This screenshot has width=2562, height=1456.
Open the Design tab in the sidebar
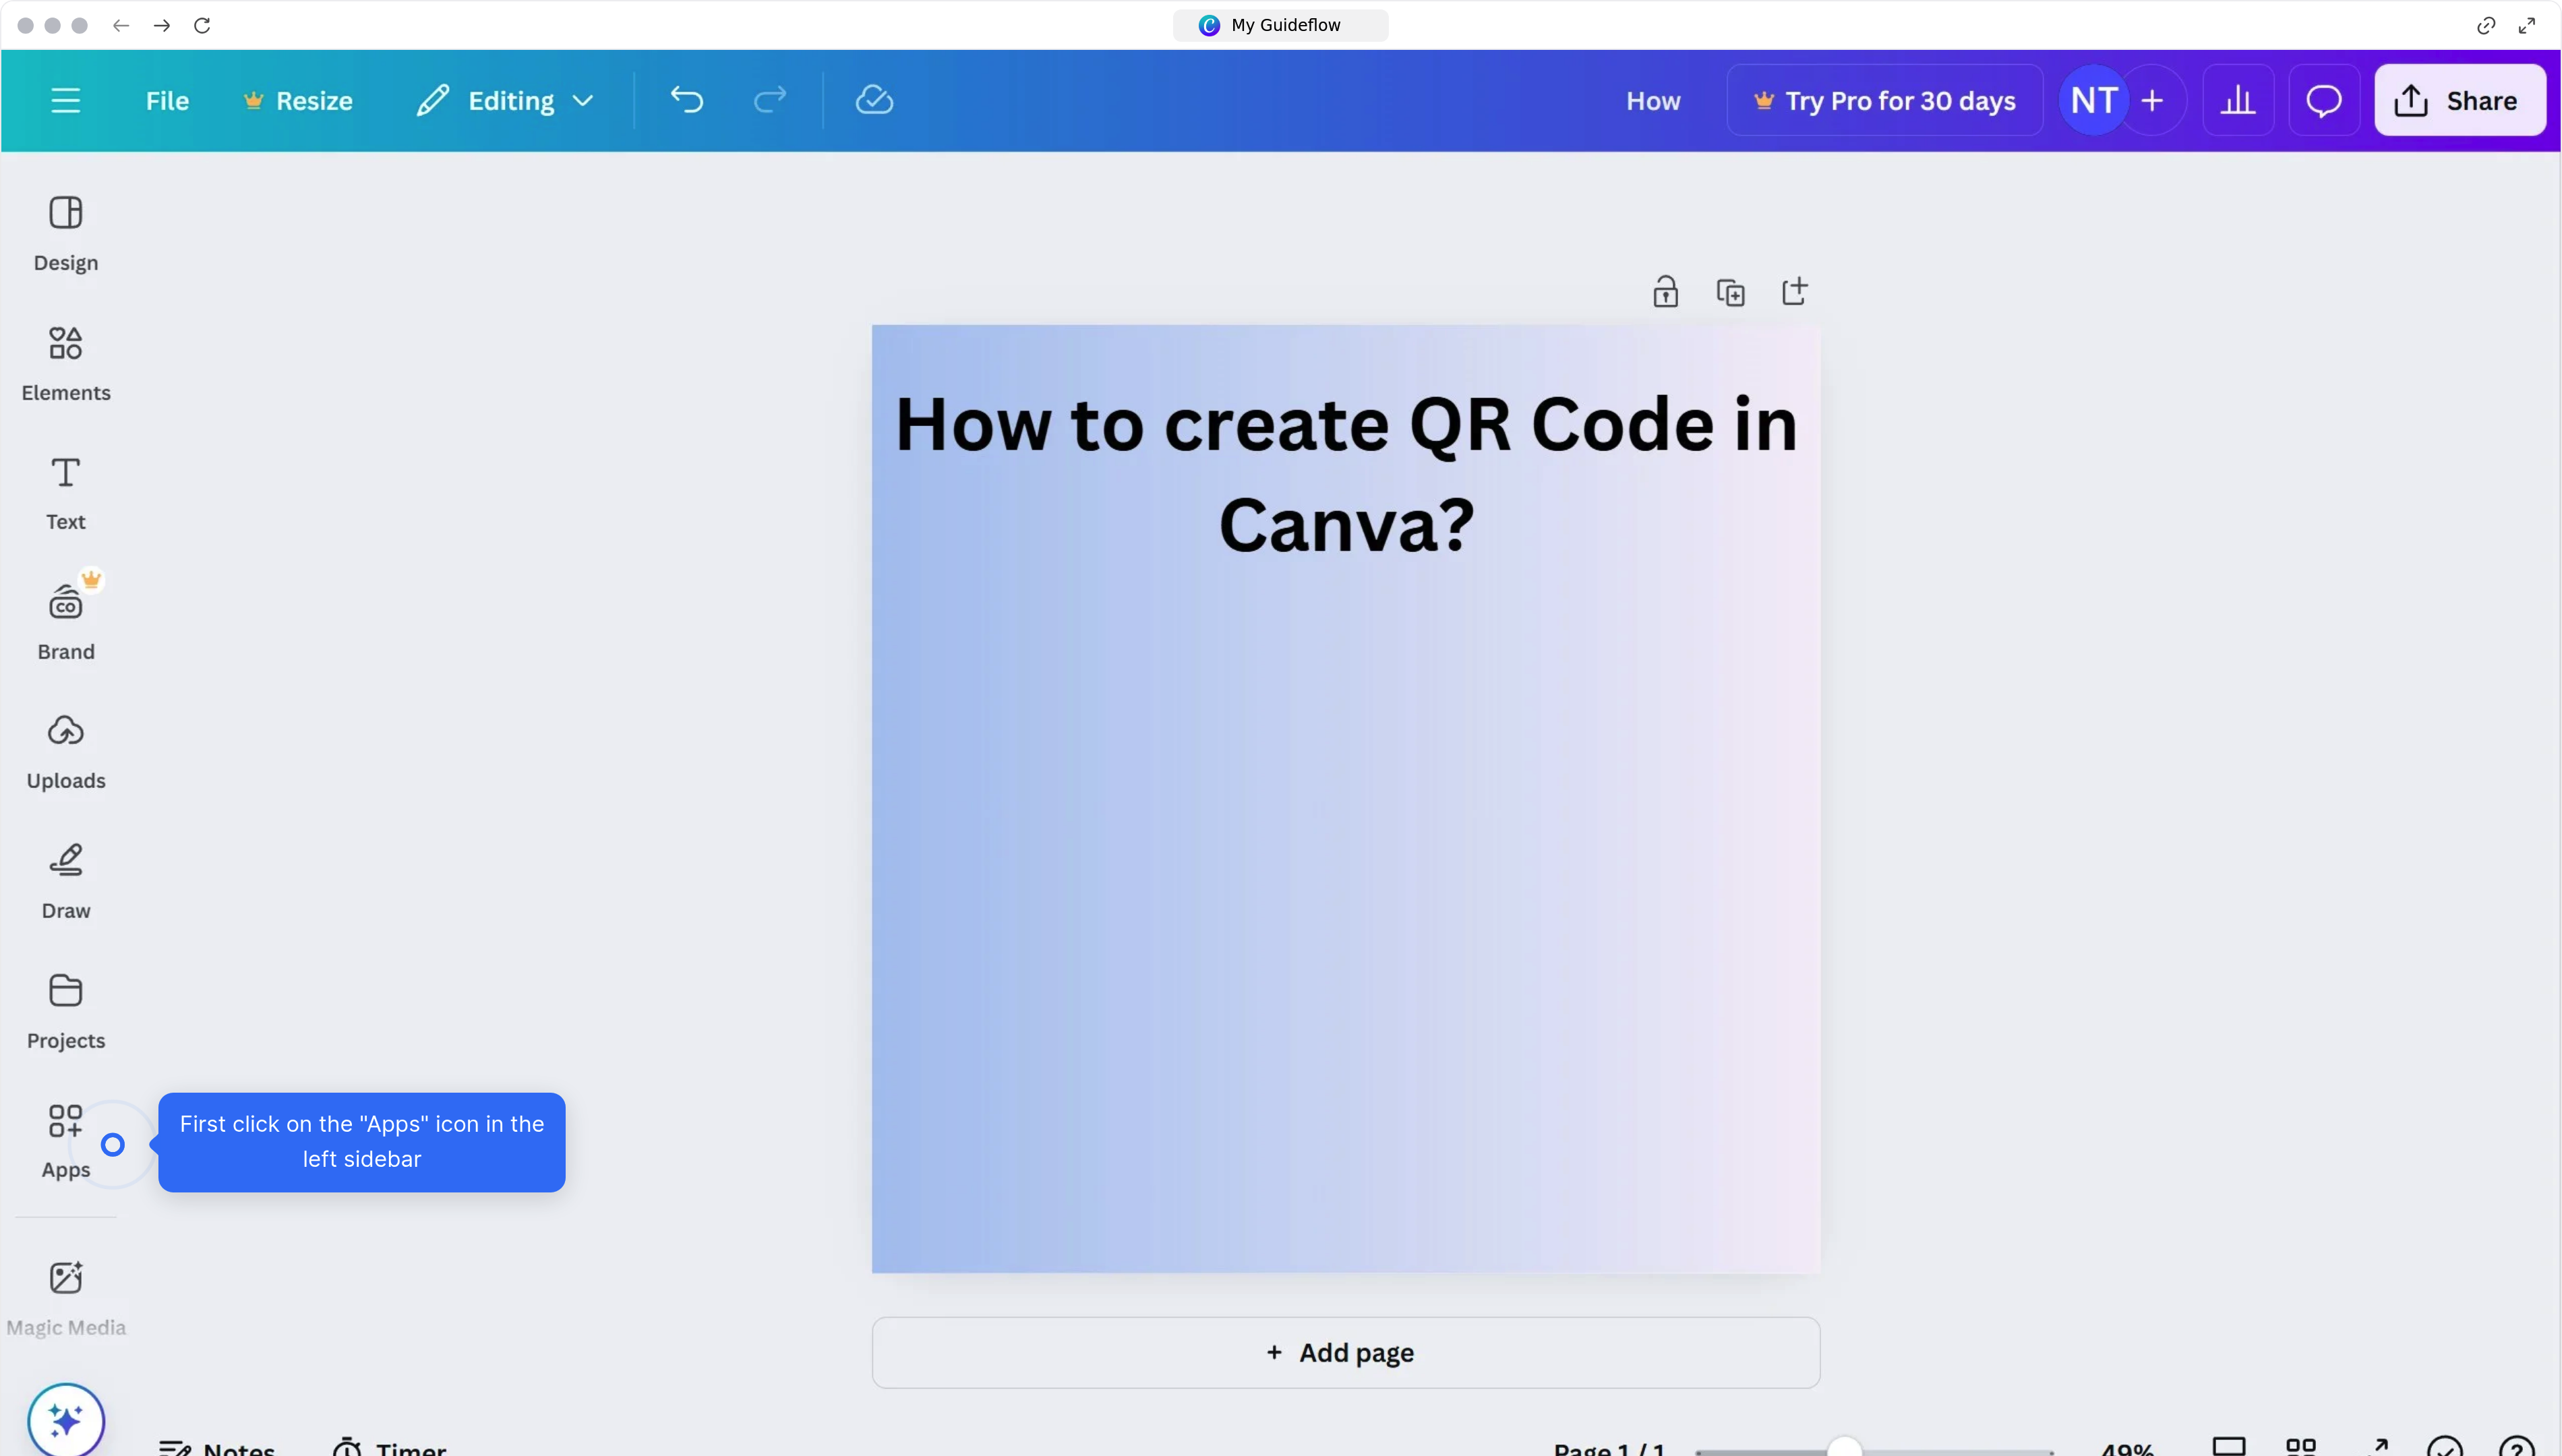(65, 232)
